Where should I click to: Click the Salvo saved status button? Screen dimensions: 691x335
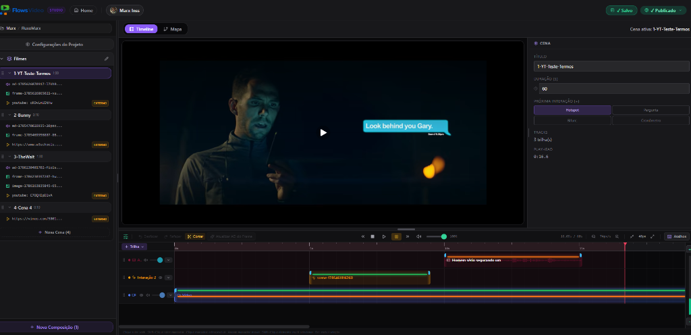(x=621, y=10)
